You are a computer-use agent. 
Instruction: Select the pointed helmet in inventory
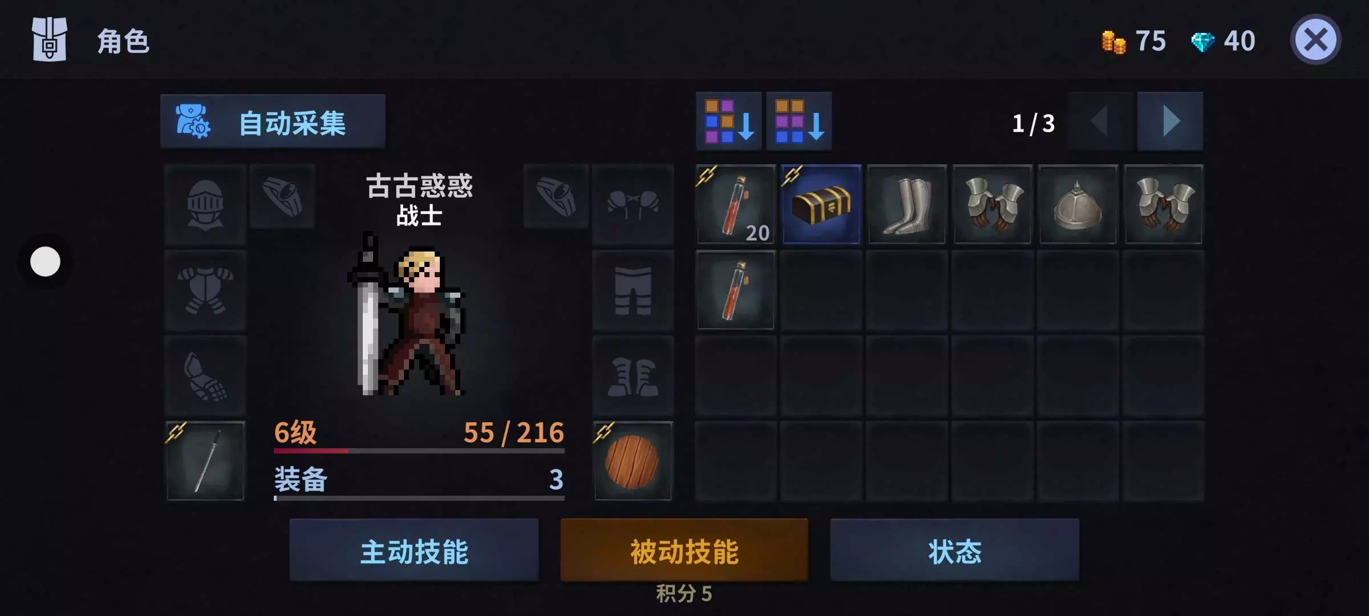1078,204
